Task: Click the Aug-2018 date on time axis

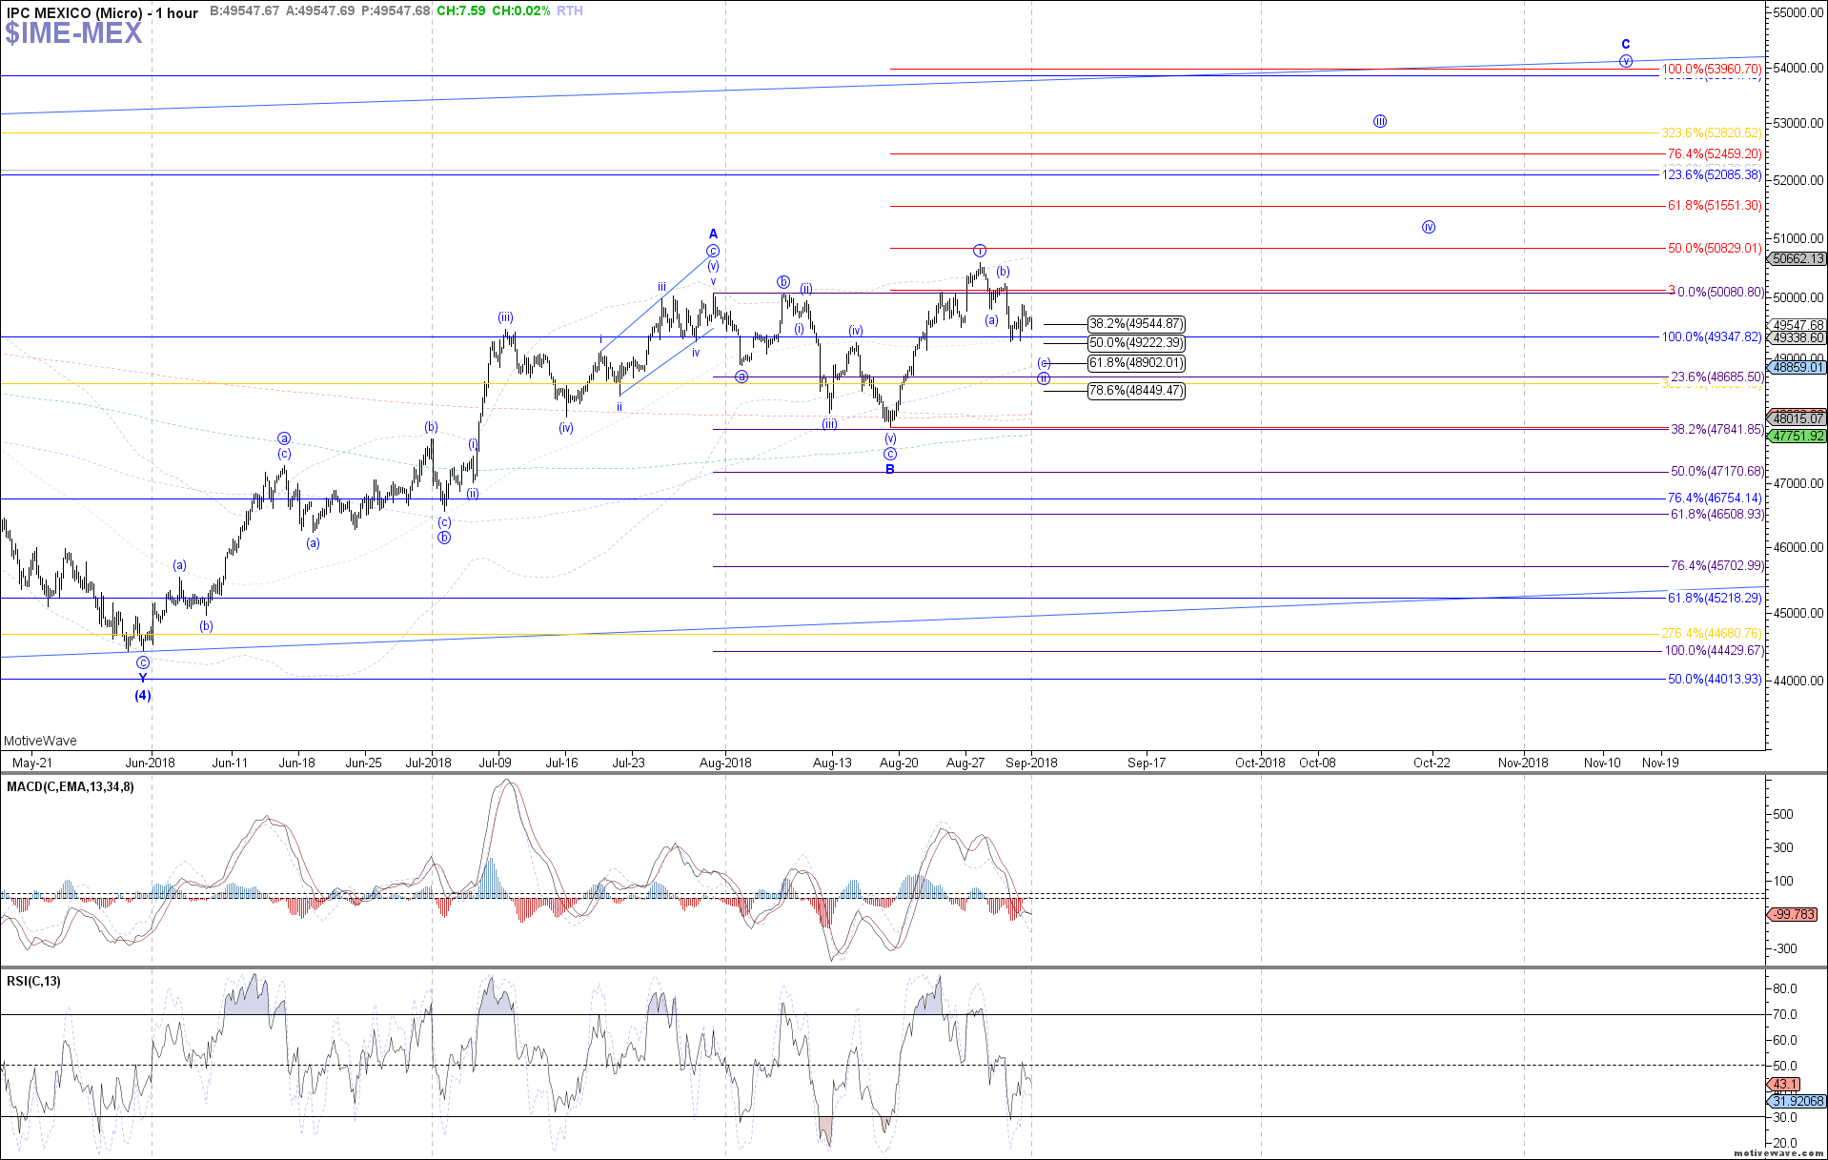Action: click(725, 763)
